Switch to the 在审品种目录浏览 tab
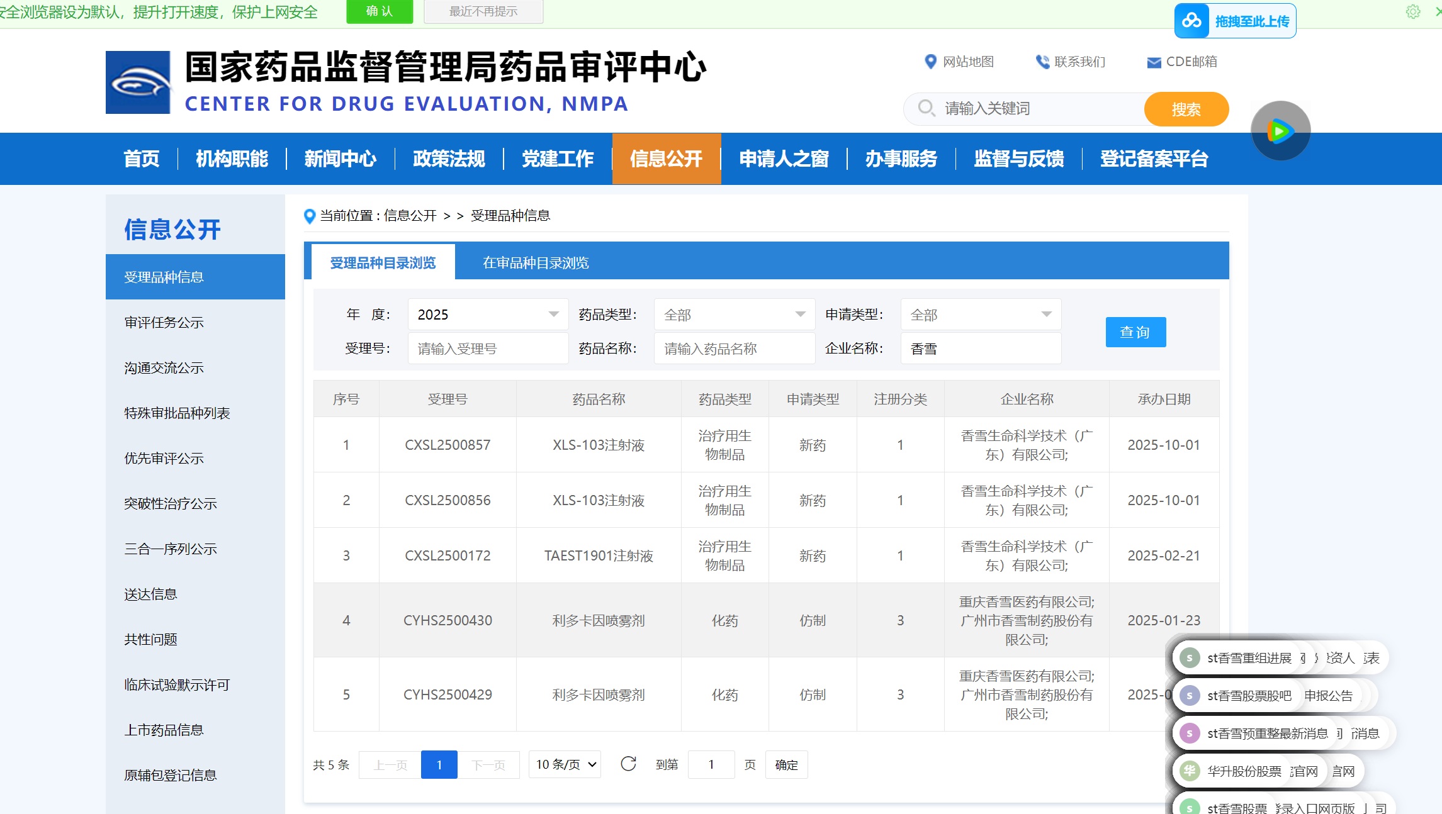 pos(536,263)
